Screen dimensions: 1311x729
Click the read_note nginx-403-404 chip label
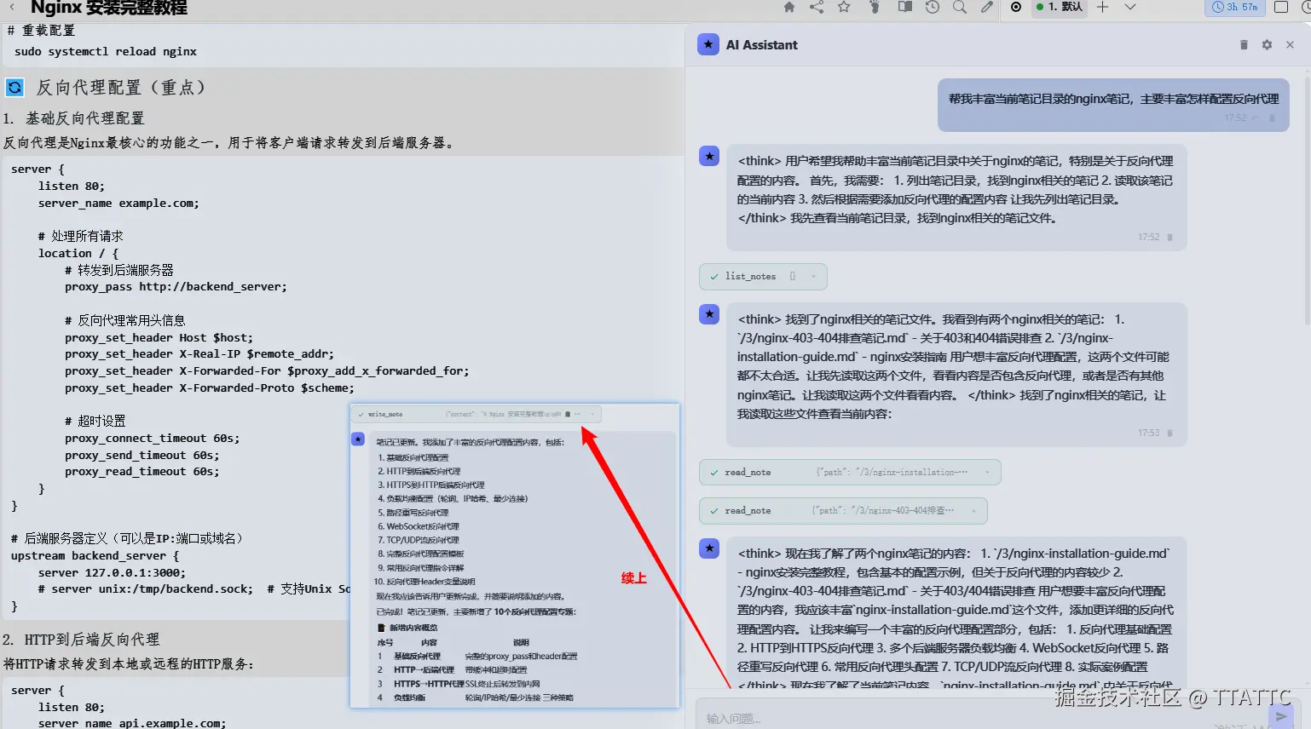click(748, 511)
